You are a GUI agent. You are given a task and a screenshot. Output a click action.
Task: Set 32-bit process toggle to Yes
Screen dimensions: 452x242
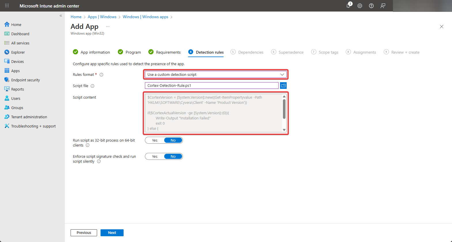coord(155,140)
